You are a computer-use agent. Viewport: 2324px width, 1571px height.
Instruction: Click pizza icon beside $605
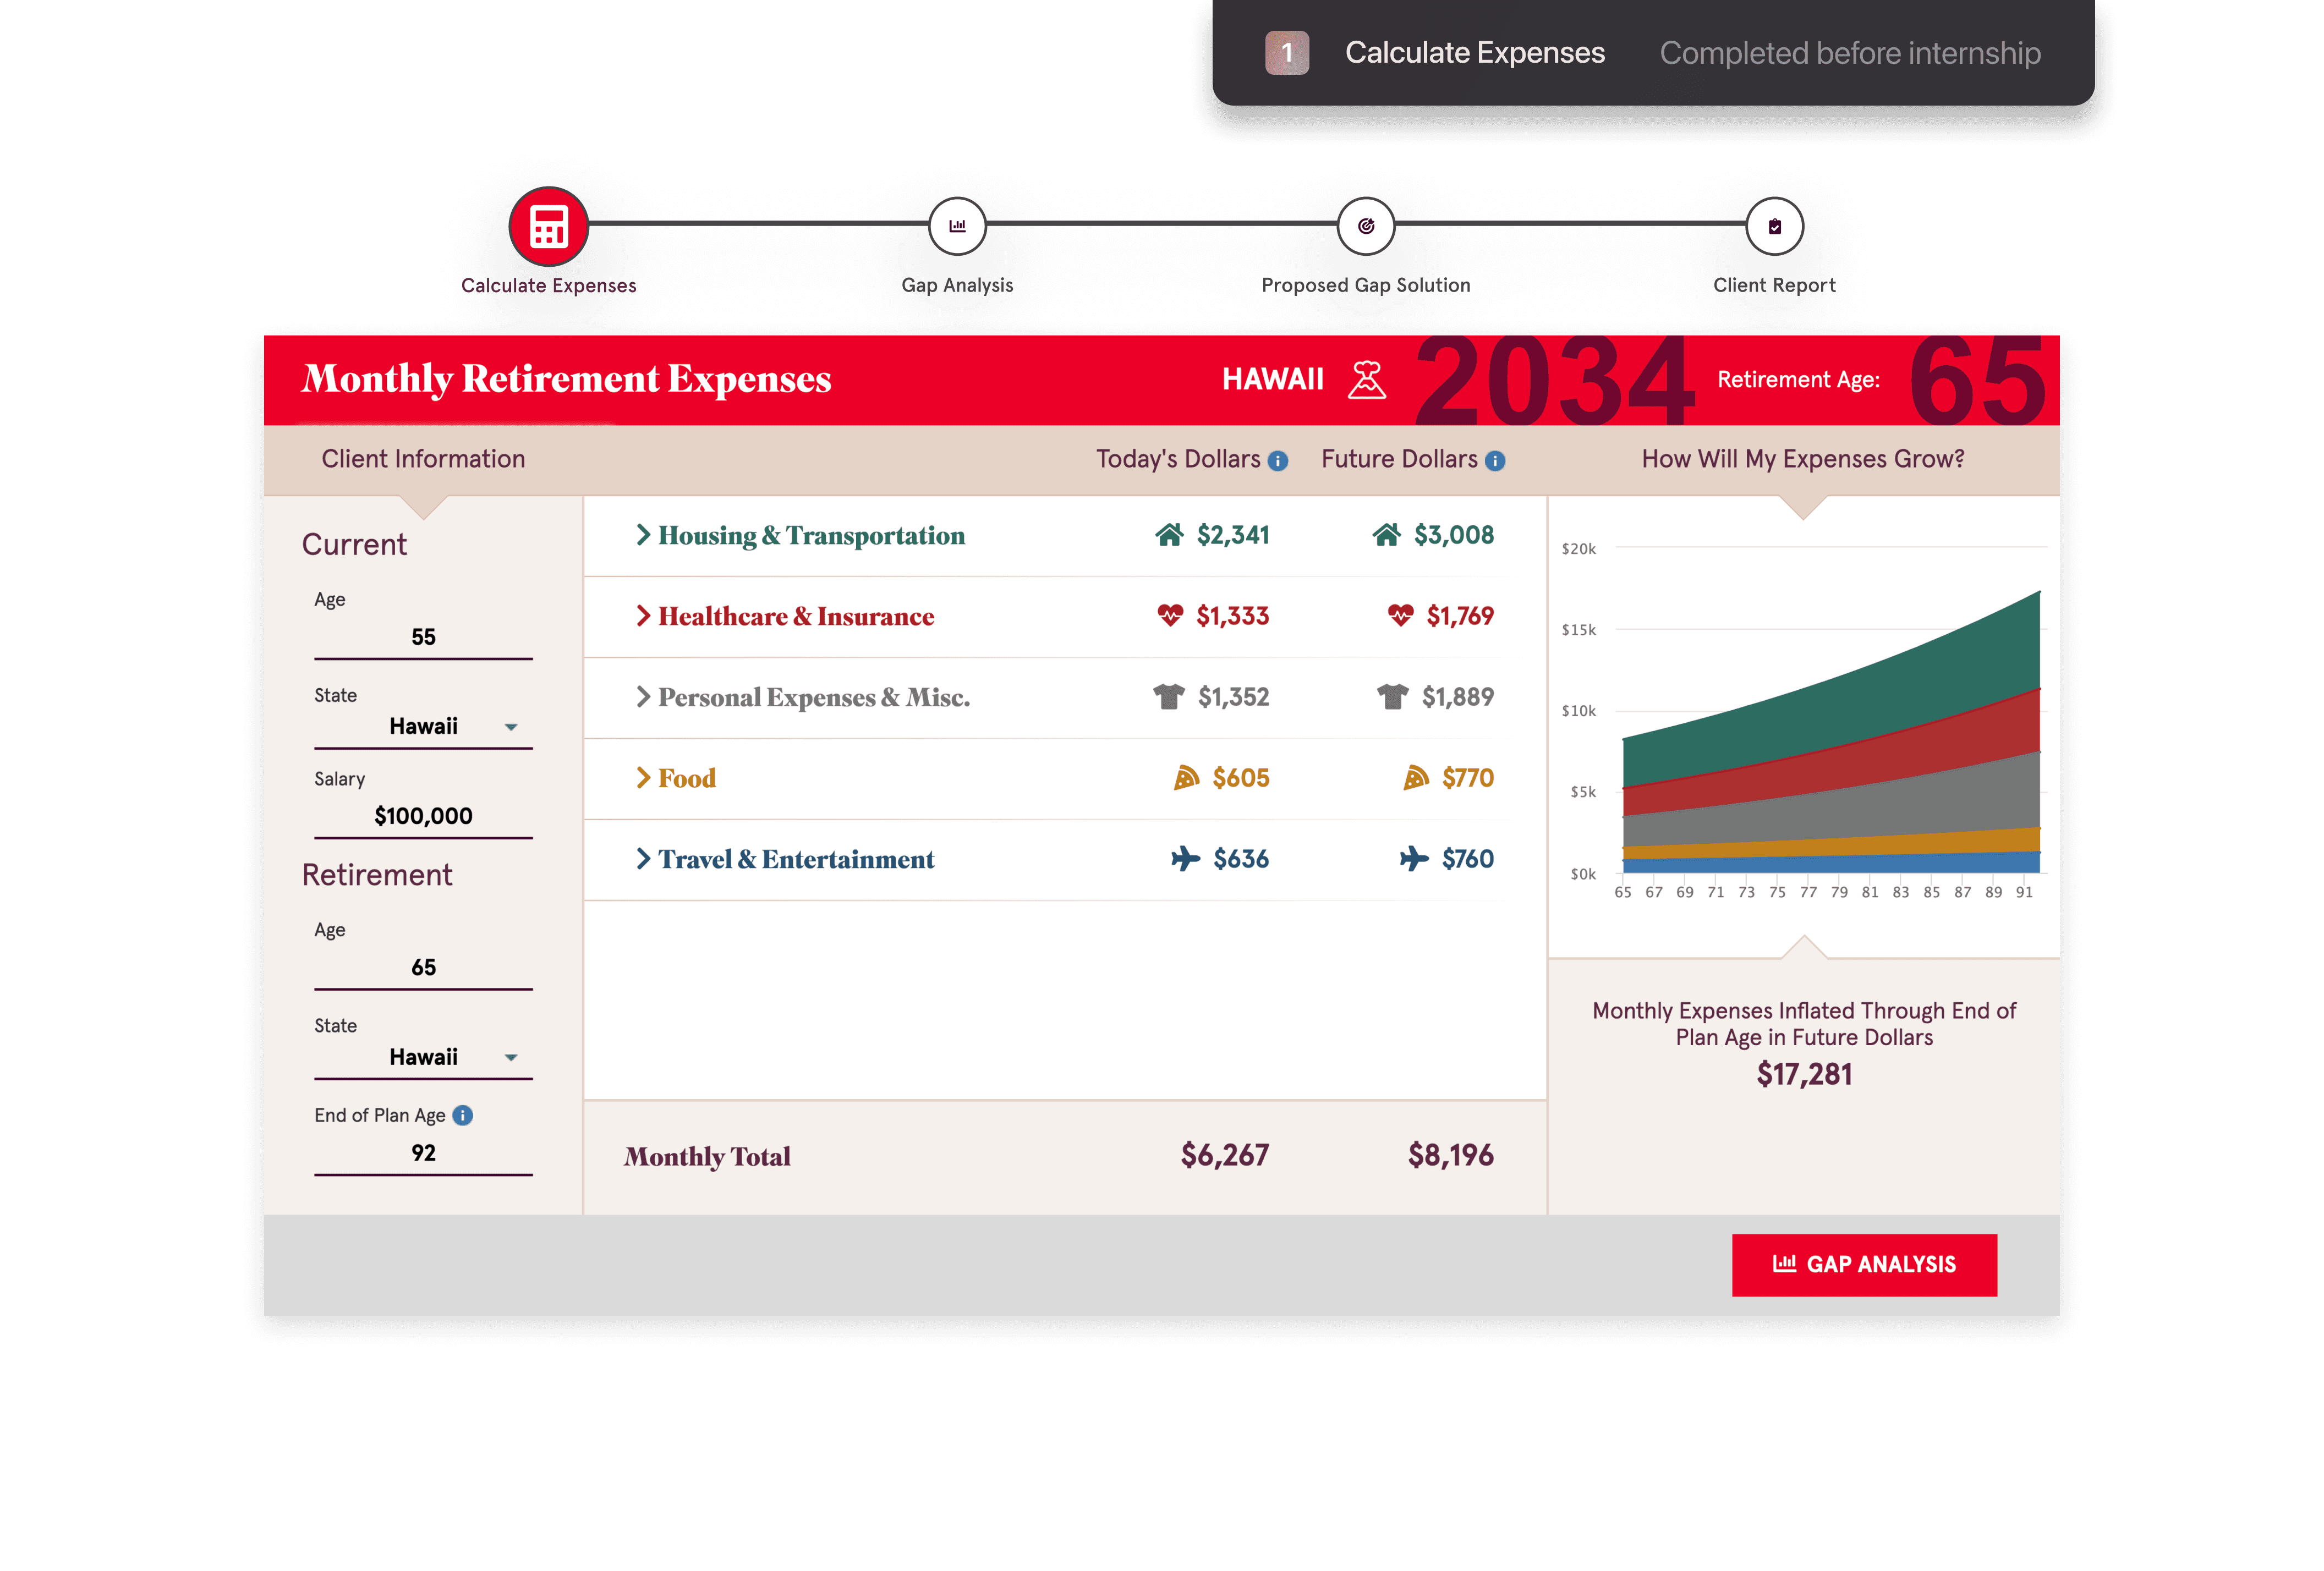(1186, 777)
